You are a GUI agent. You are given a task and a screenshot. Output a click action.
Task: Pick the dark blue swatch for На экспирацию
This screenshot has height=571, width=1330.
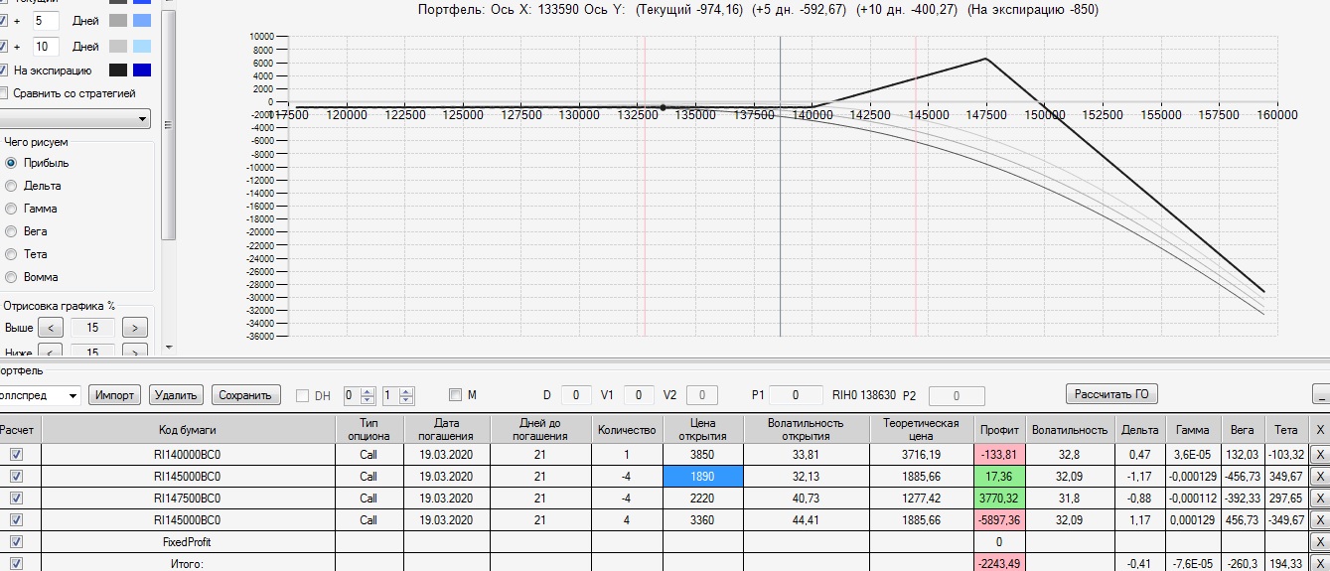142,71
